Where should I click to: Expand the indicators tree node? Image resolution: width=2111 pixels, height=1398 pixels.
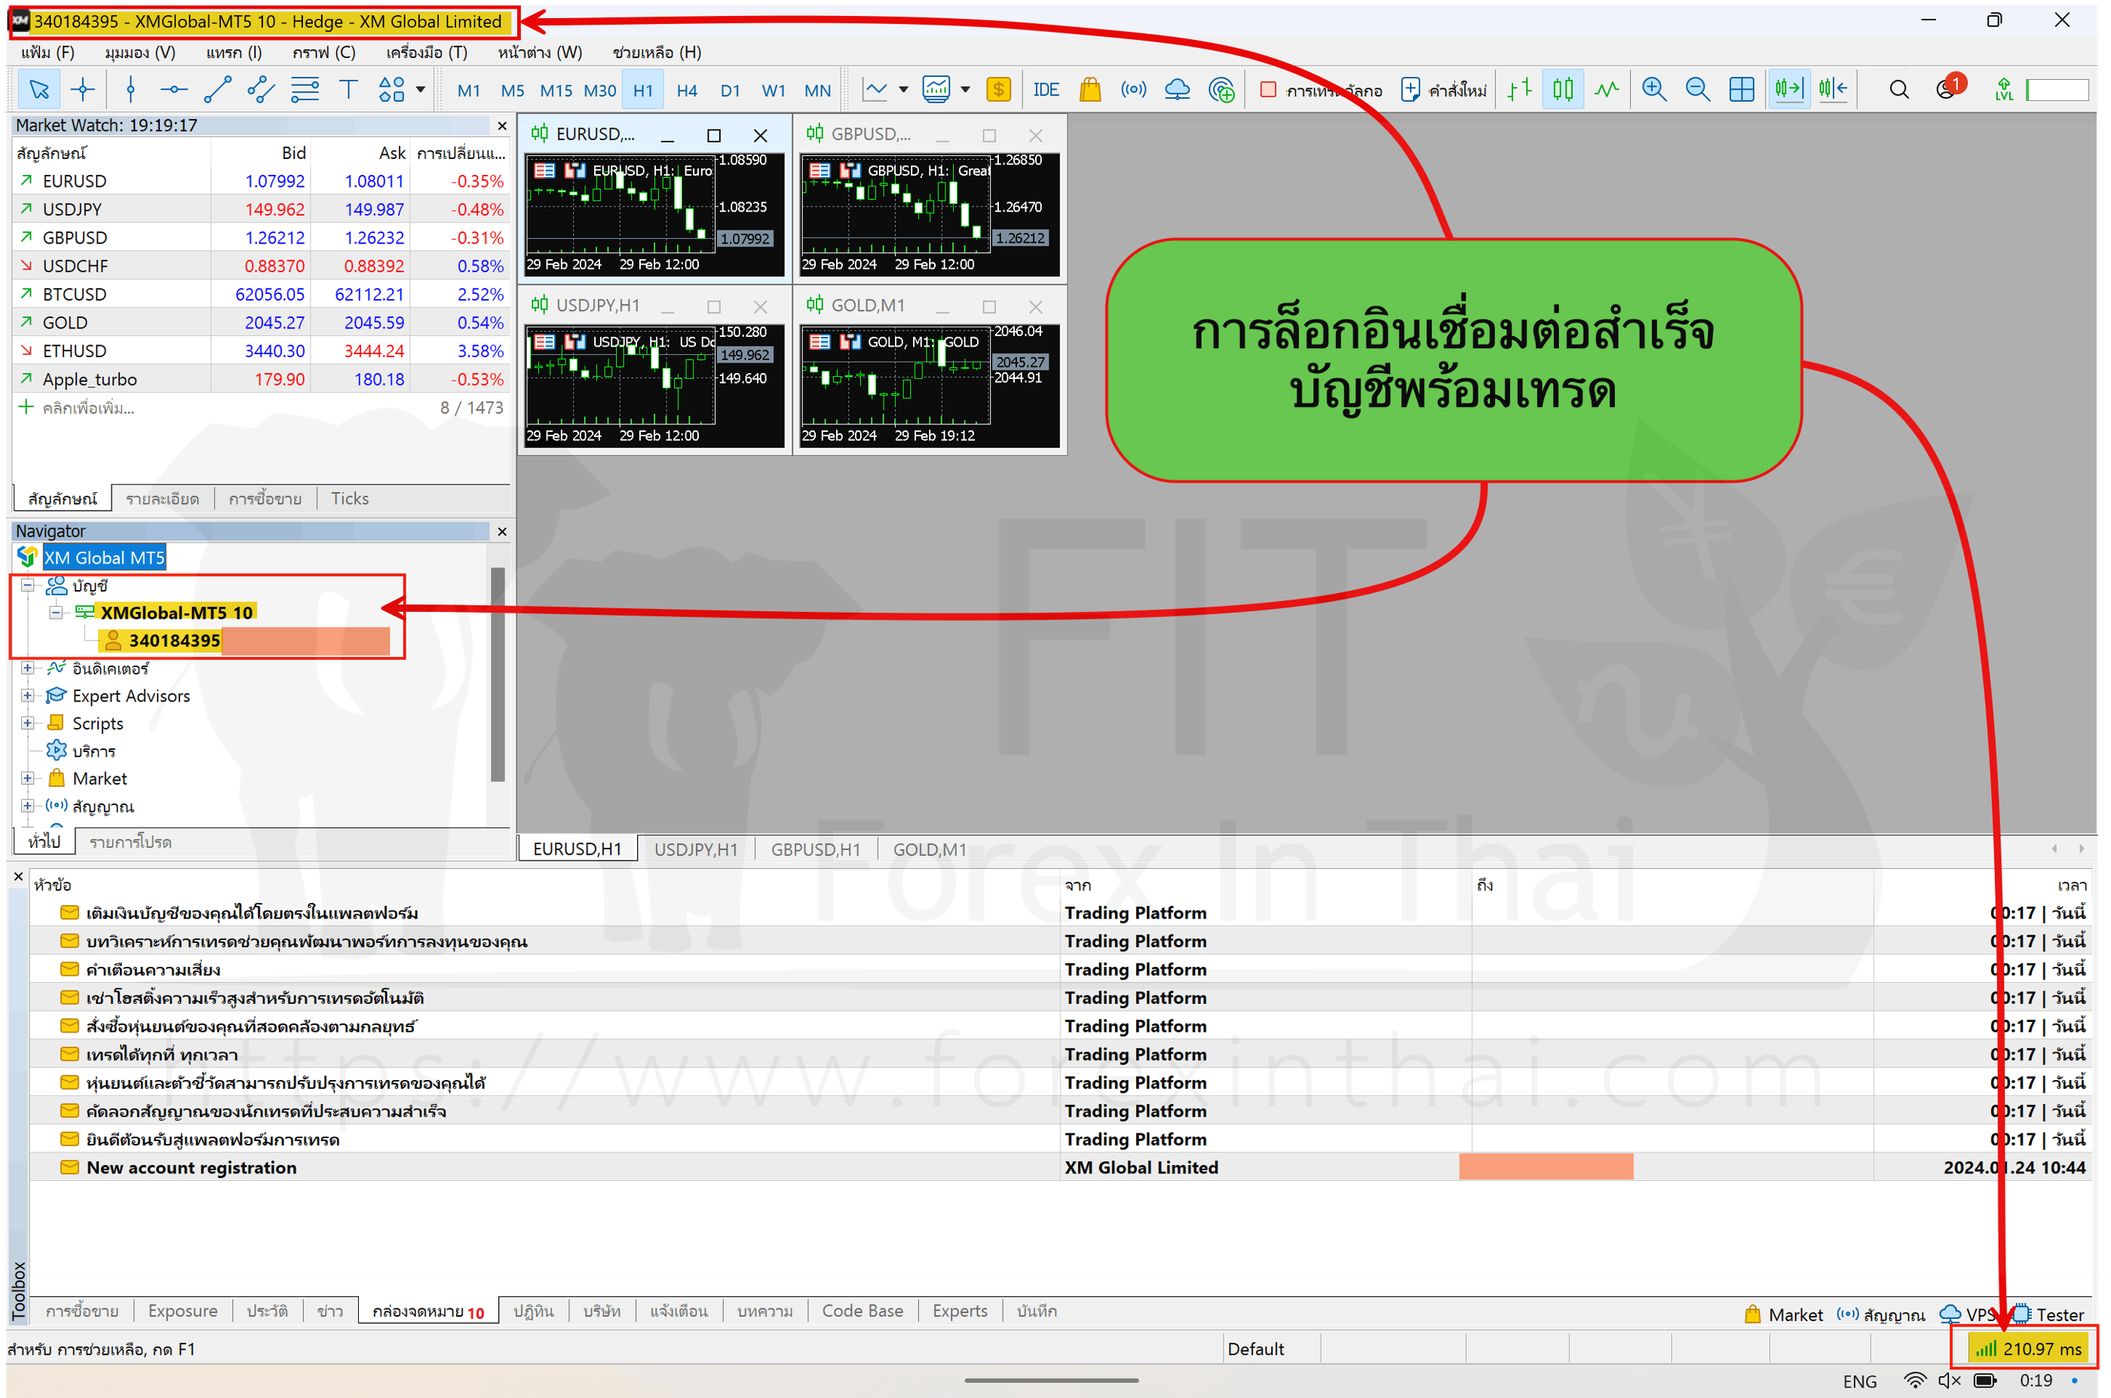[x=28, y=668]
